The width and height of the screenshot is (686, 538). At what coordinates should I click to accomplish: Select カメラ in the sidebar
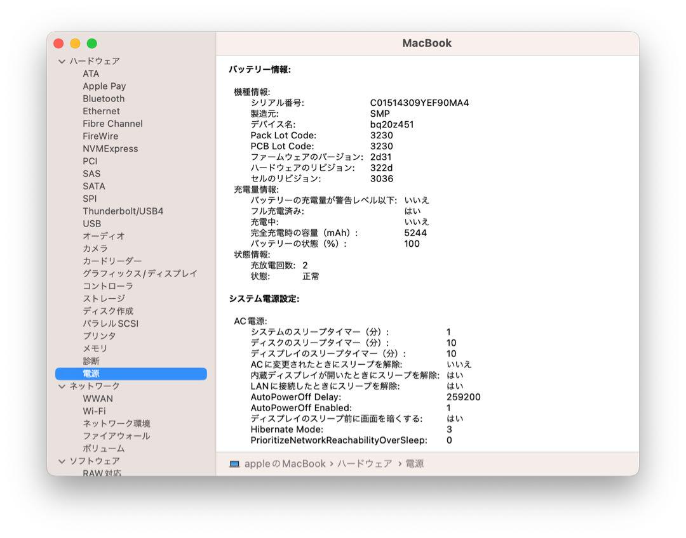tap(95, 249)
